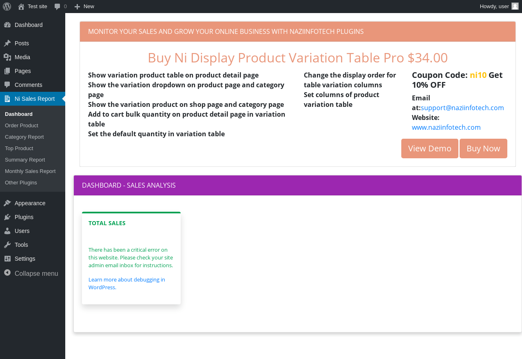Open Learn more about debugging in WordPress

click(127, 283)
